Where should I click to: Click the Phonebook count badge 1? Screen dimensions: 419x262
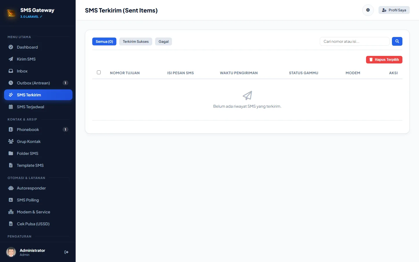(65, 130)
